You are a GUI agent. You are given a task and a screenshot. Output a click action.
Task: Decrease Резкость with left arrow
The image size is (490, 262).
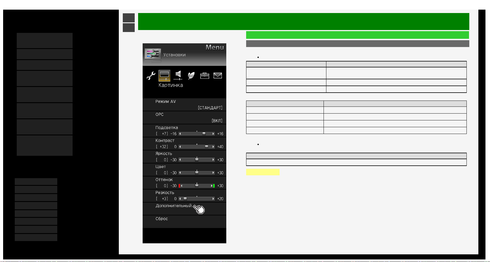pos(180,199)
